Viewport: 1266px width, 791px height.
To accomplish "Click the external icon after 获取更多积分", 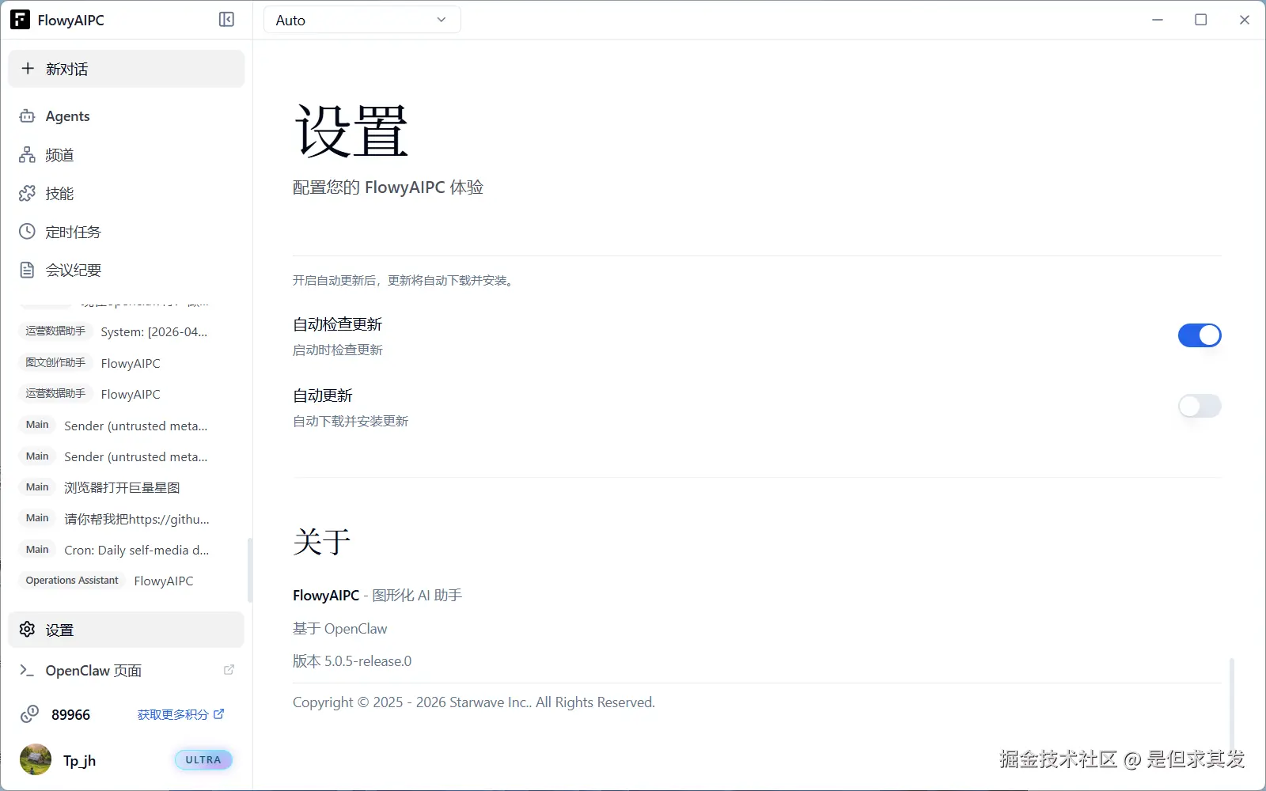I will click(x=219, y=713).
